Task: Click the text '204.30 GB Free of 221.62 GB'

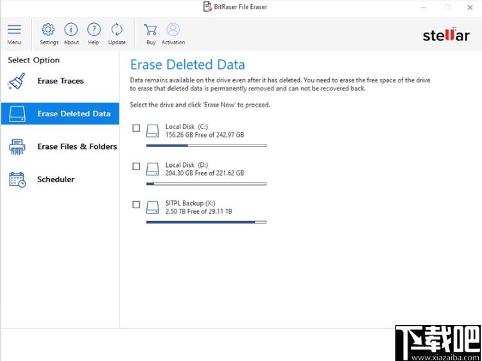Action: coord(205,173)
